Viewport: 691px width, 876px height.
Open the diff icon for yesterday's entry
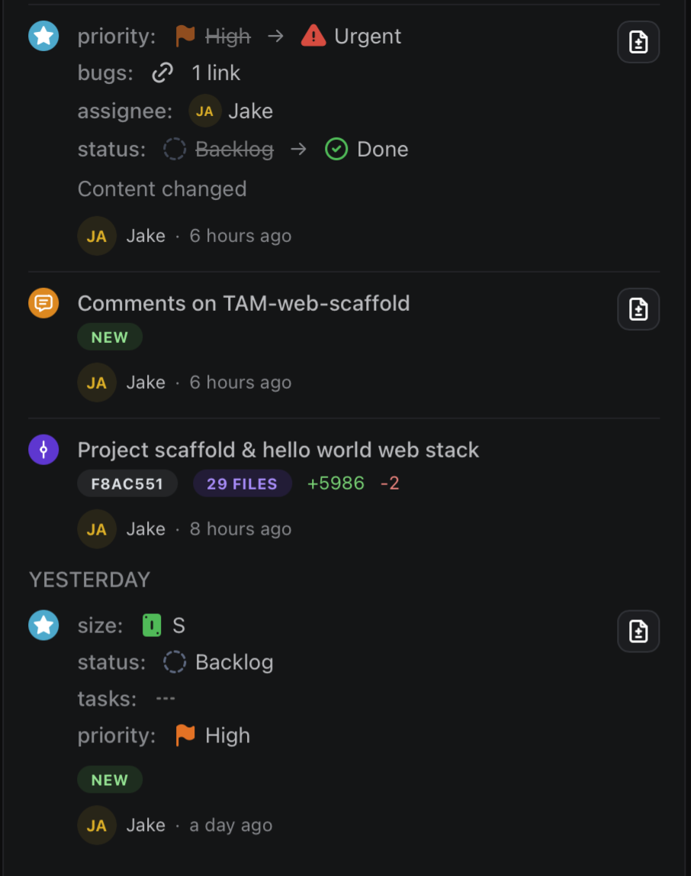(638, 632)
